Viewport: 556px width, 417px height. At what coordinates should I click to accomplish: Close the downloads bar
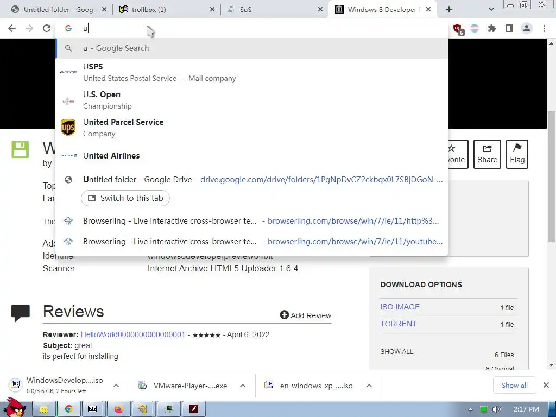pos(546,385)
